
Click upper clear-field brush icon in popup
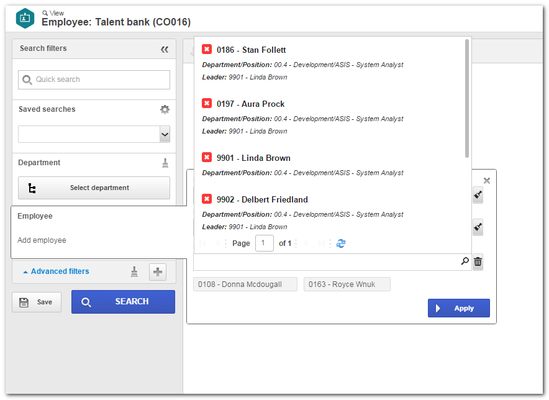[478, 195]
